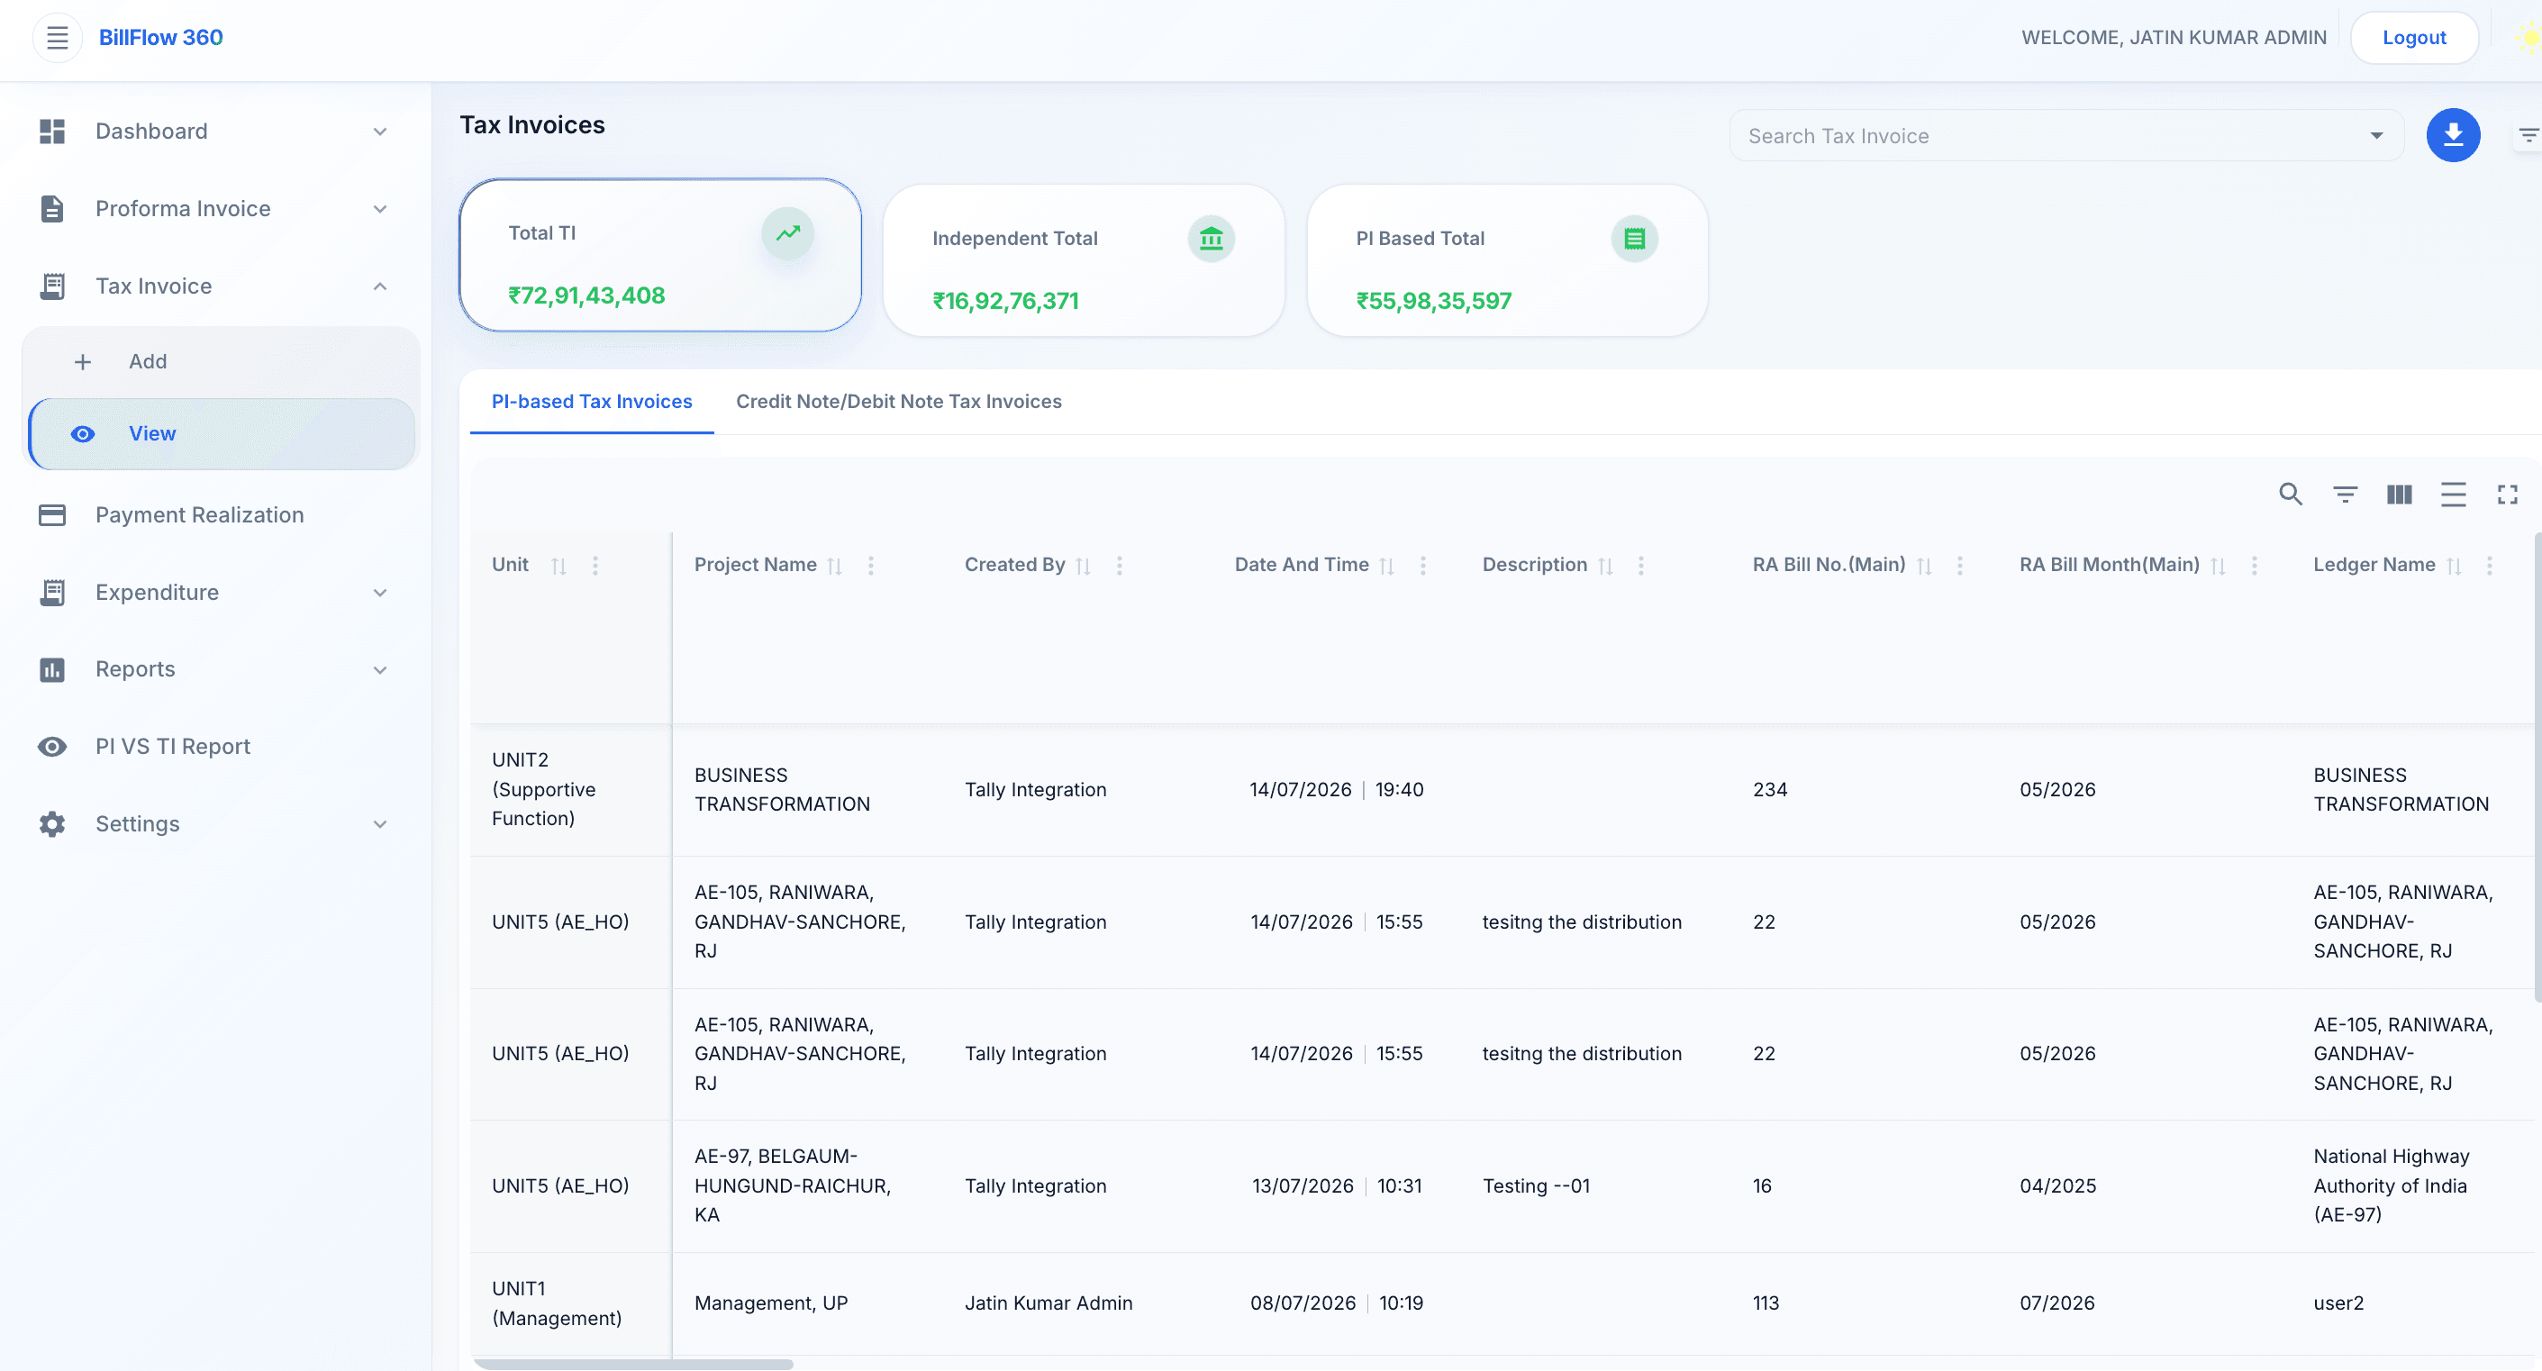This screenshot has height=1371, width=2542.
Task: Expand the Dashboard sidebar menu
Action: coord(380,132)
